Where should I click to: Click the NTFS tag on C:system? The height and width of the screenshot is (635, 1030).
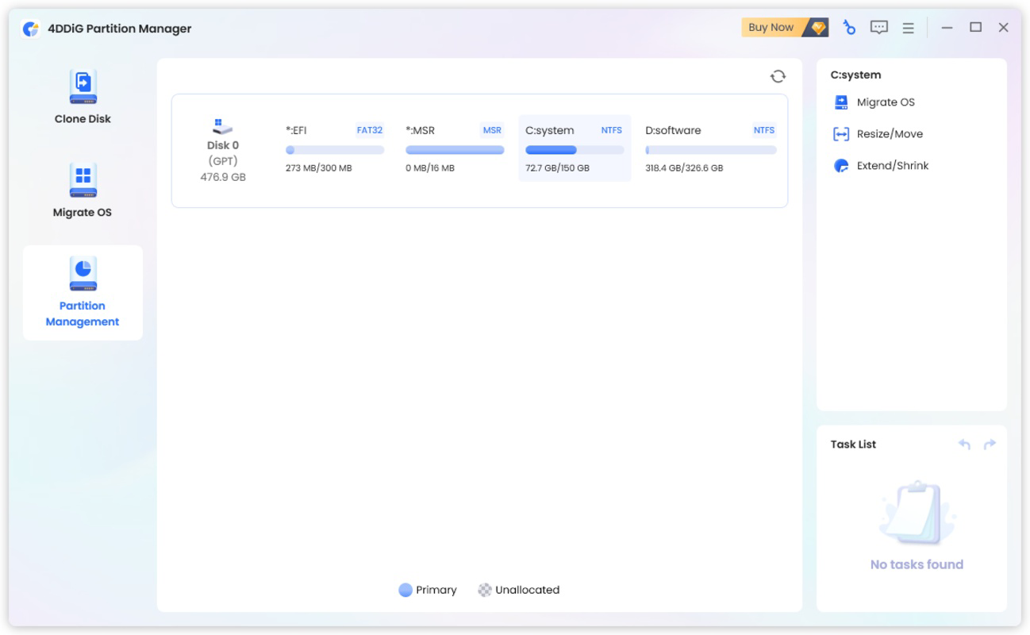tap(612, 130)
